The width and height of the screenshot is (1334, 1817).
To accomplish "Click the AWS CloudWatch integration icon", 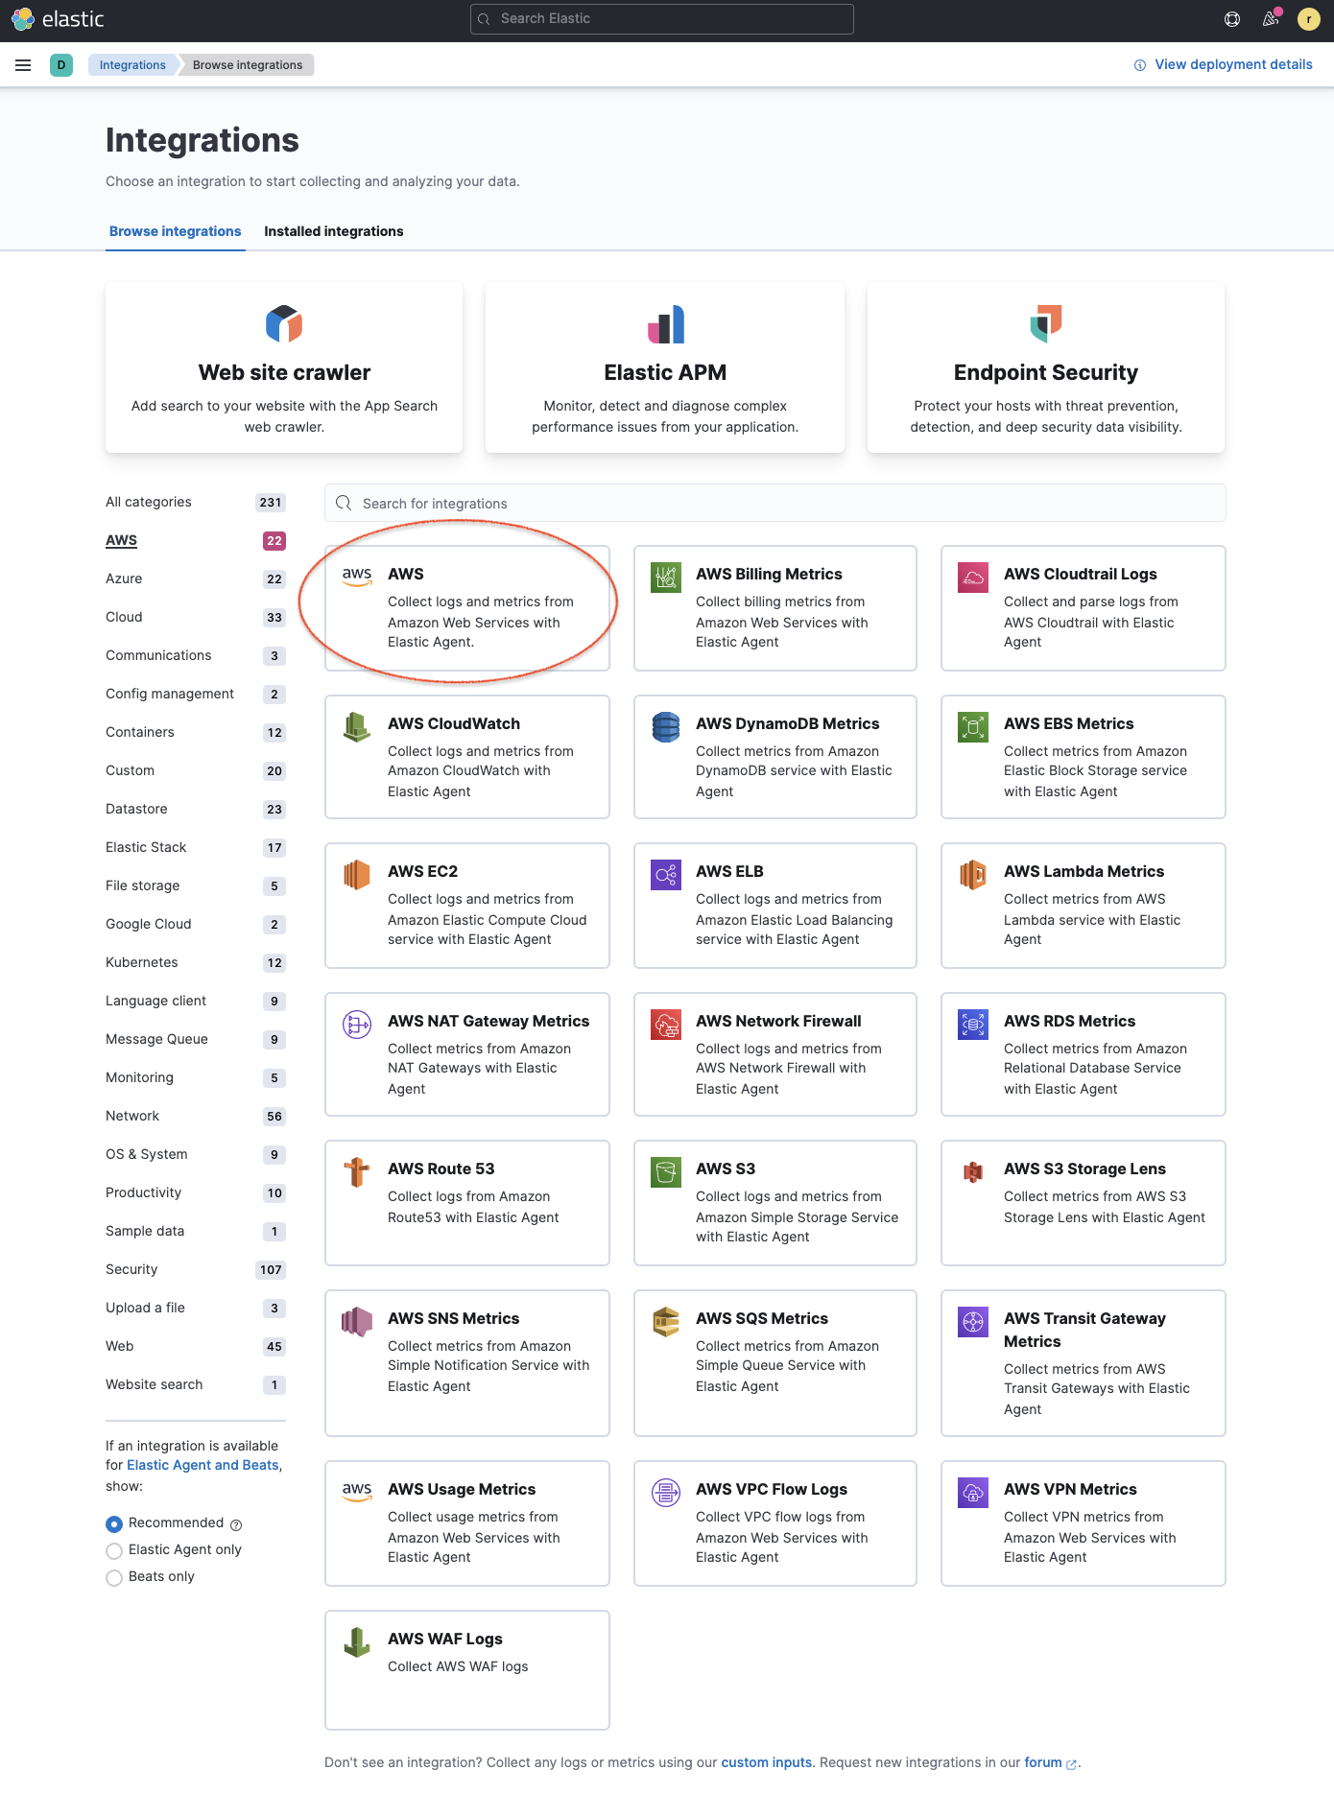I will (357, 727).
